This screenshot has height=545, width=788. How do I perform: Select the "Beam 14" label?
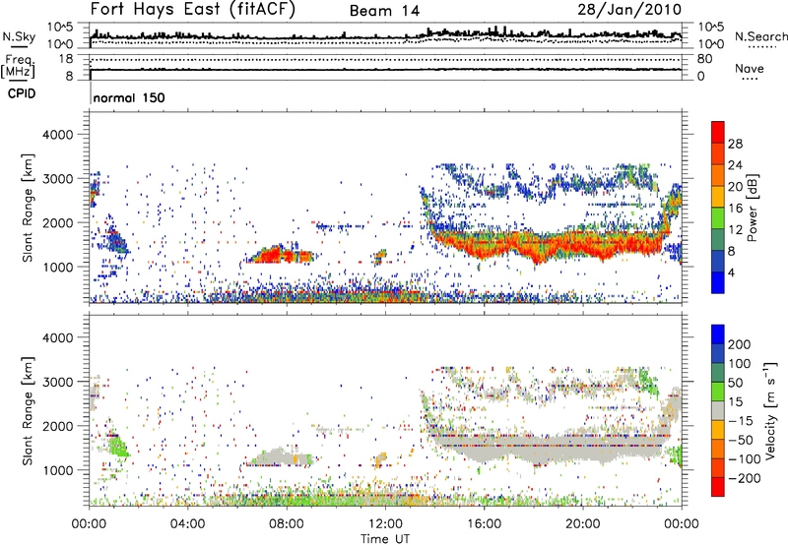pyautogui.click(x=384, y=11)
